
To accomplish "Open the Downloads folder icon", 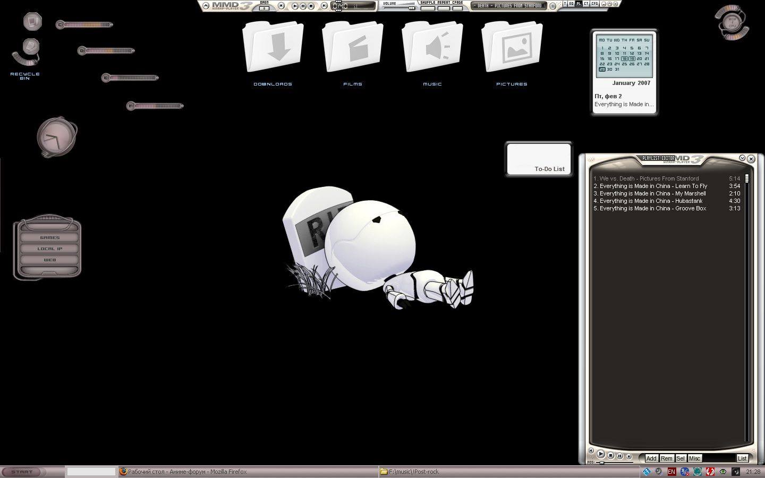I will (273, 48).
